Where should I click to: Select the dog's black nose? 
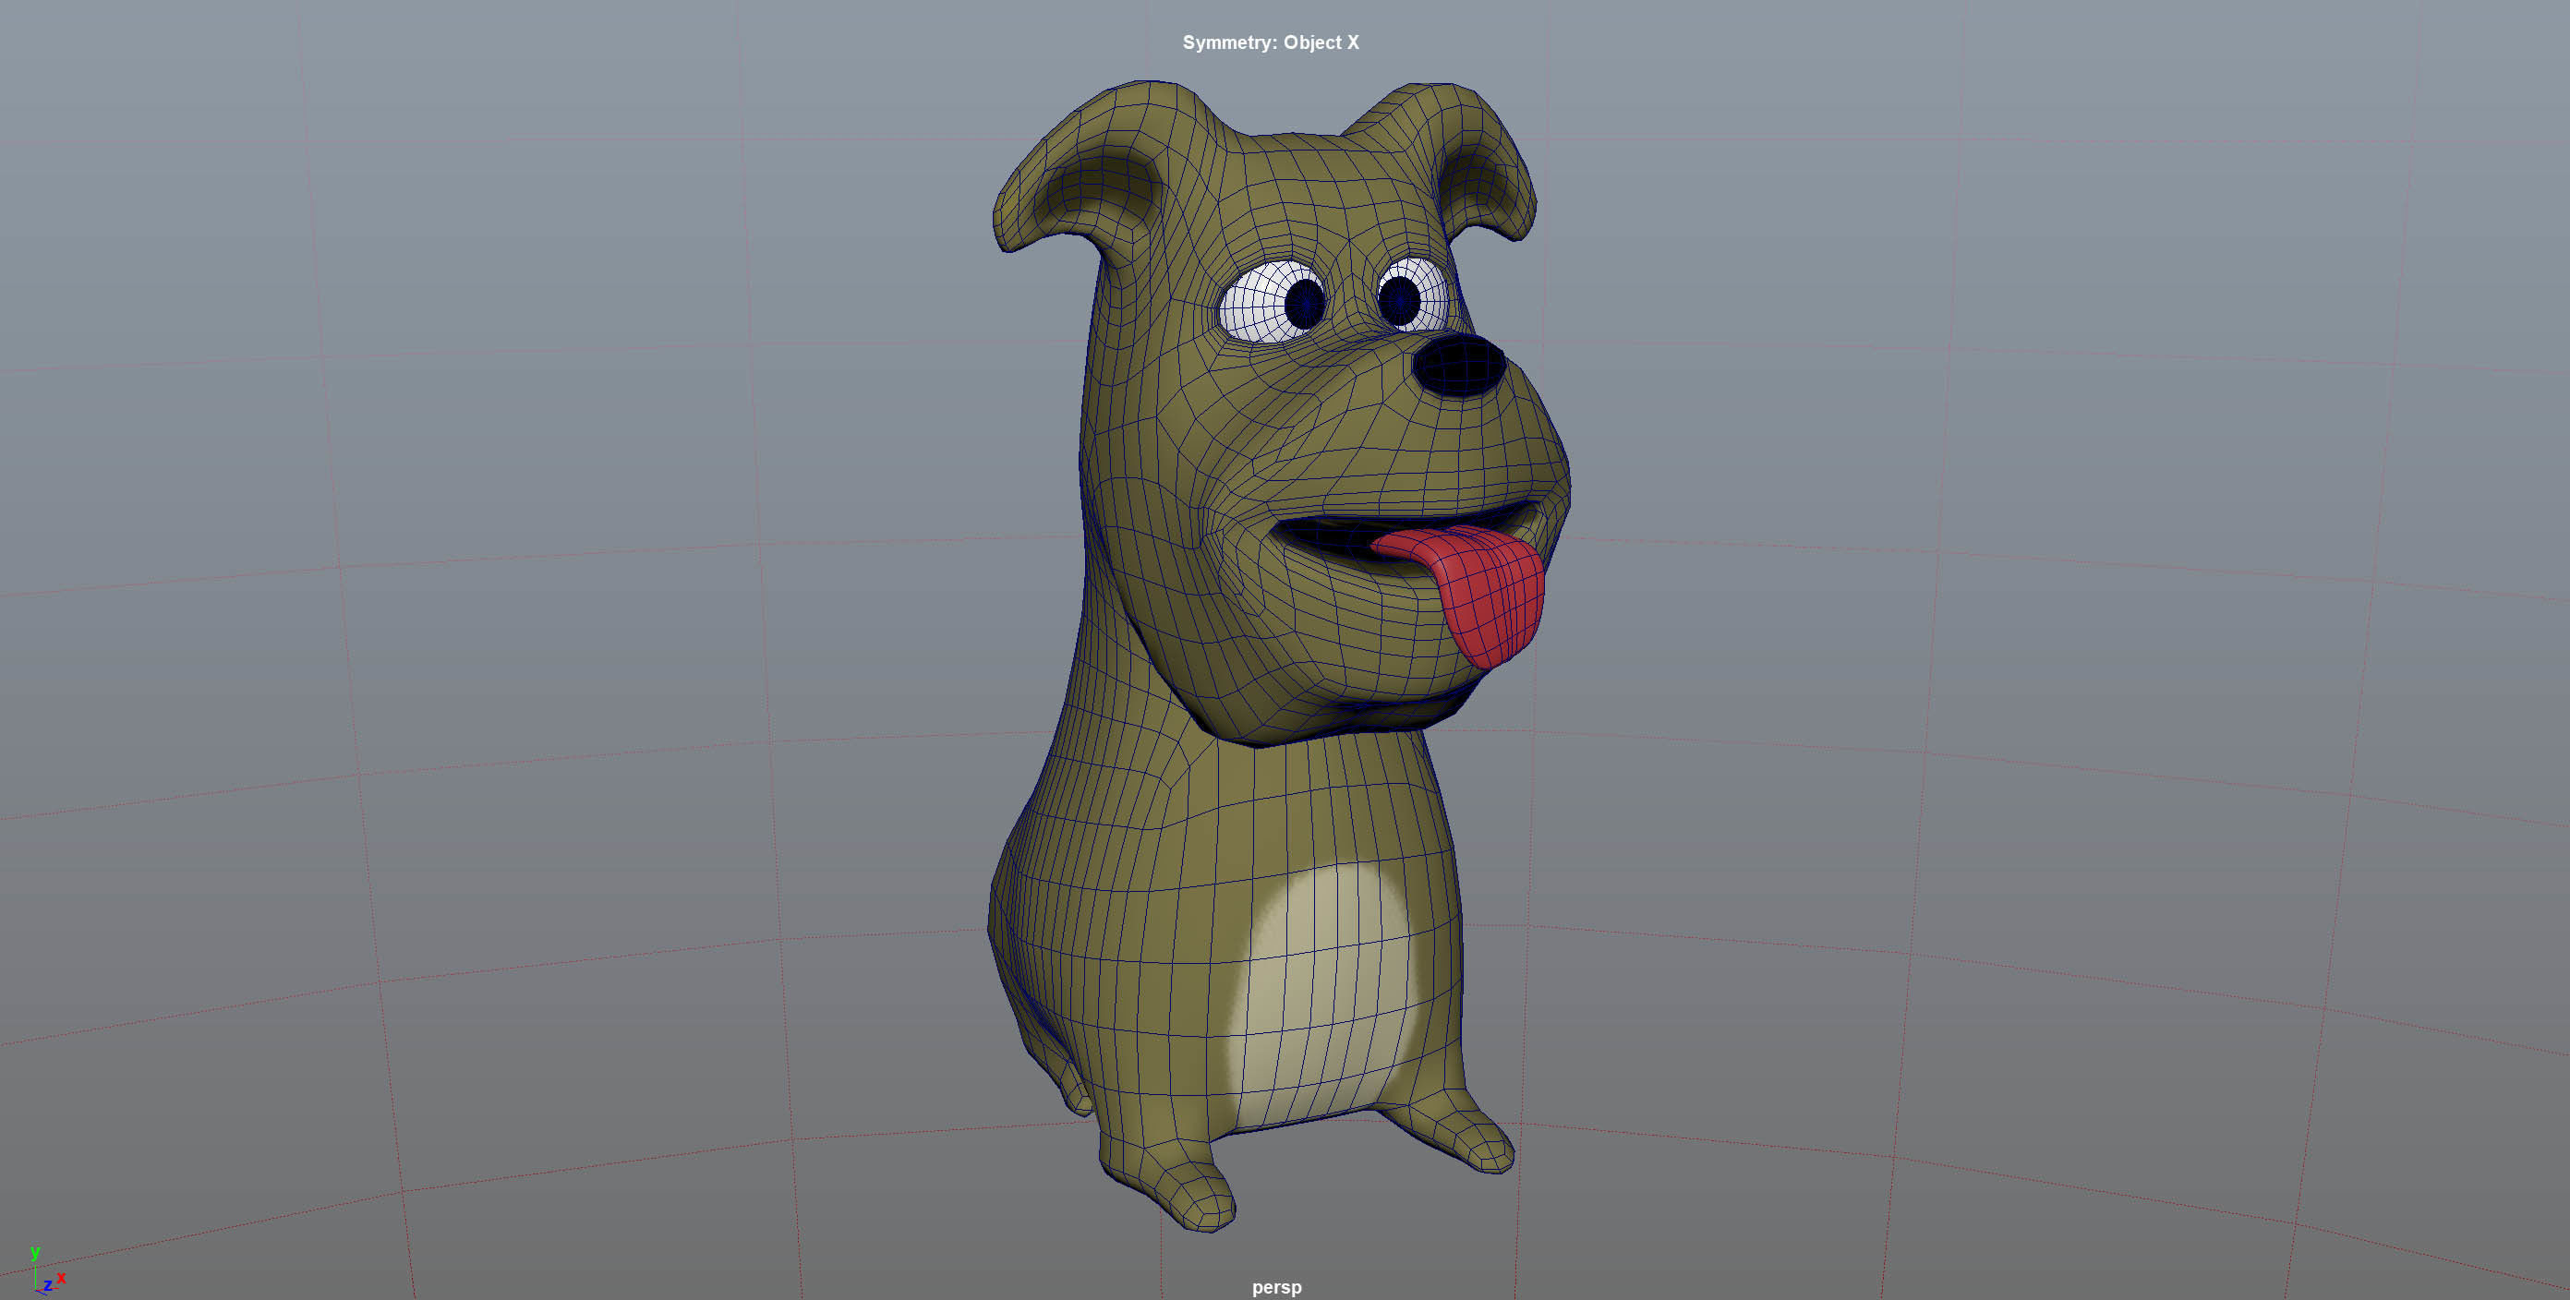(x=1458, y=365)
